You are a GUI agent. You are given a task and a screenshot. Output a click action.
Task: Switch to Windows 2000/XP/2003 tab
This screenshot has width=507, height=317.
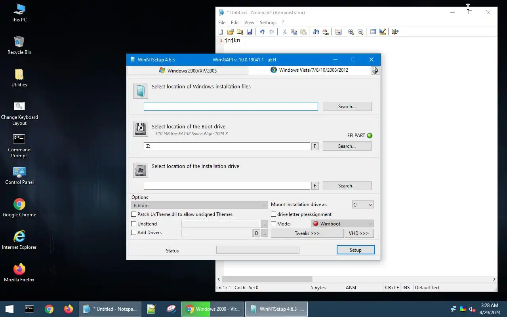188,71
